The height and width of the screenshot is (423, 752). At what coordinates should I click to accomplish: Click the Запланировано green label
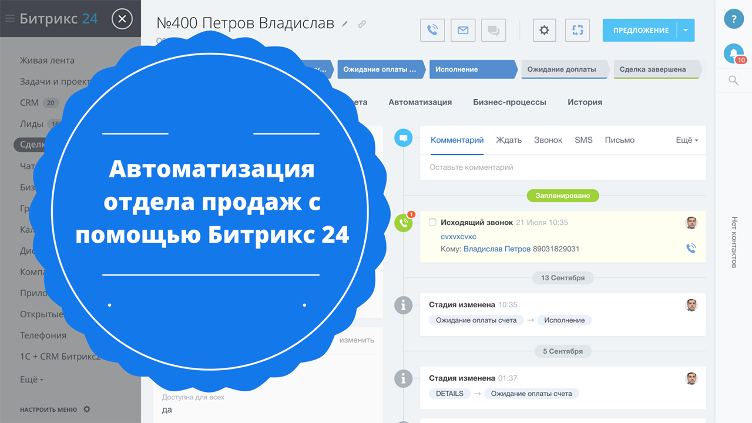(563, 196)
